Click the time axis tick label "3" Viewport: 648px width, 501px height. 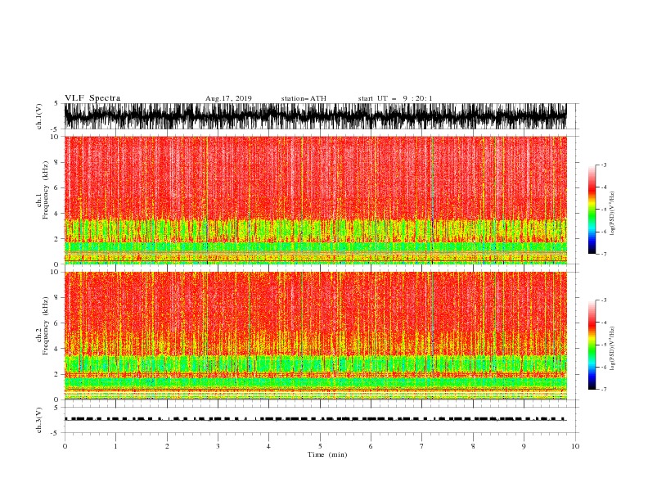pos(218,446)
